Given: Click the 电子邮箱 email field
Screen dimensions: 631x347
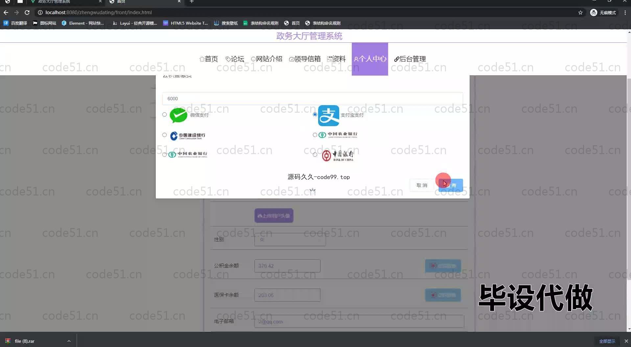Looking at the screenshot, I should [x=359, y=321].
